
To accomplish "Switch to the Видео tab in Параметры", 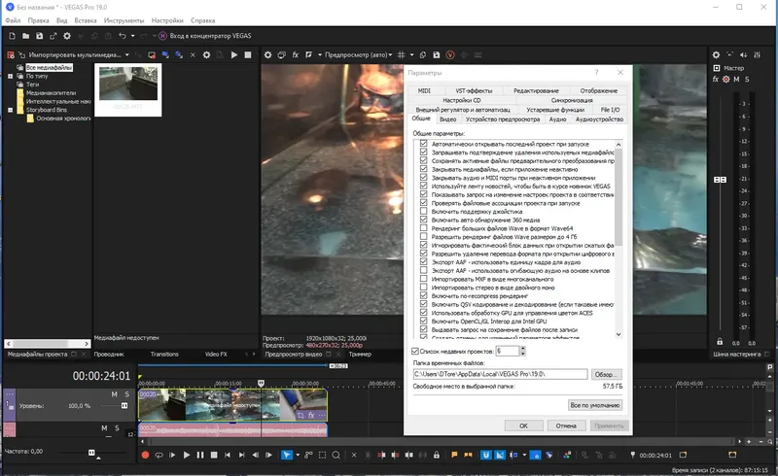I will pyautogui.click(x=447, y=119).
